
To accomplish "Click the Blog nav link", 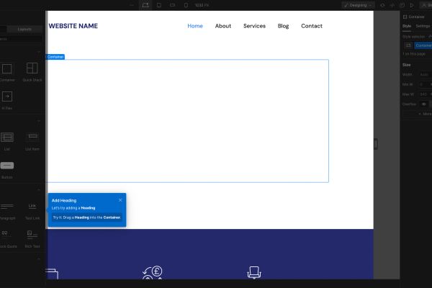I will [283, 26].
